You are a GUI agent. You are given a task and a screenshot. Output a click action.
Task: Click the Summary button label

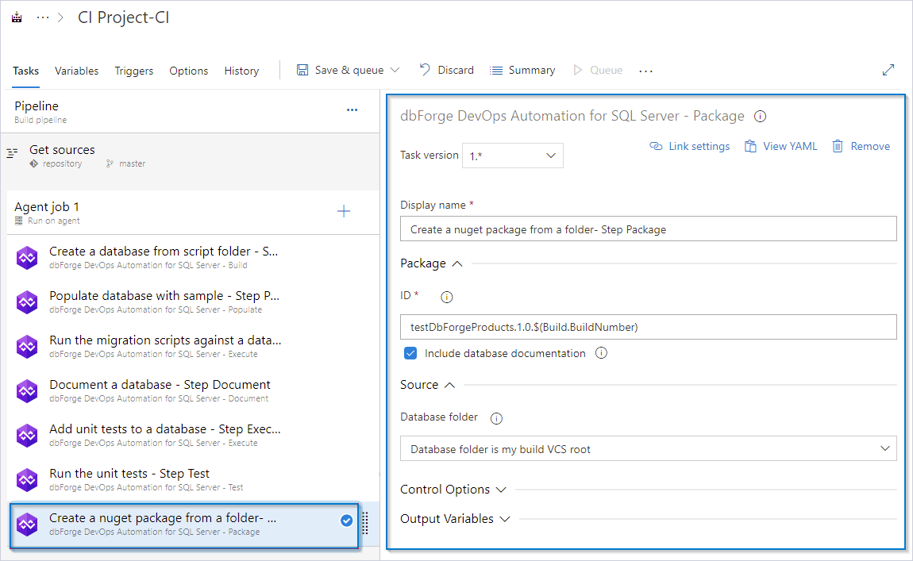(x=532, y=70)
